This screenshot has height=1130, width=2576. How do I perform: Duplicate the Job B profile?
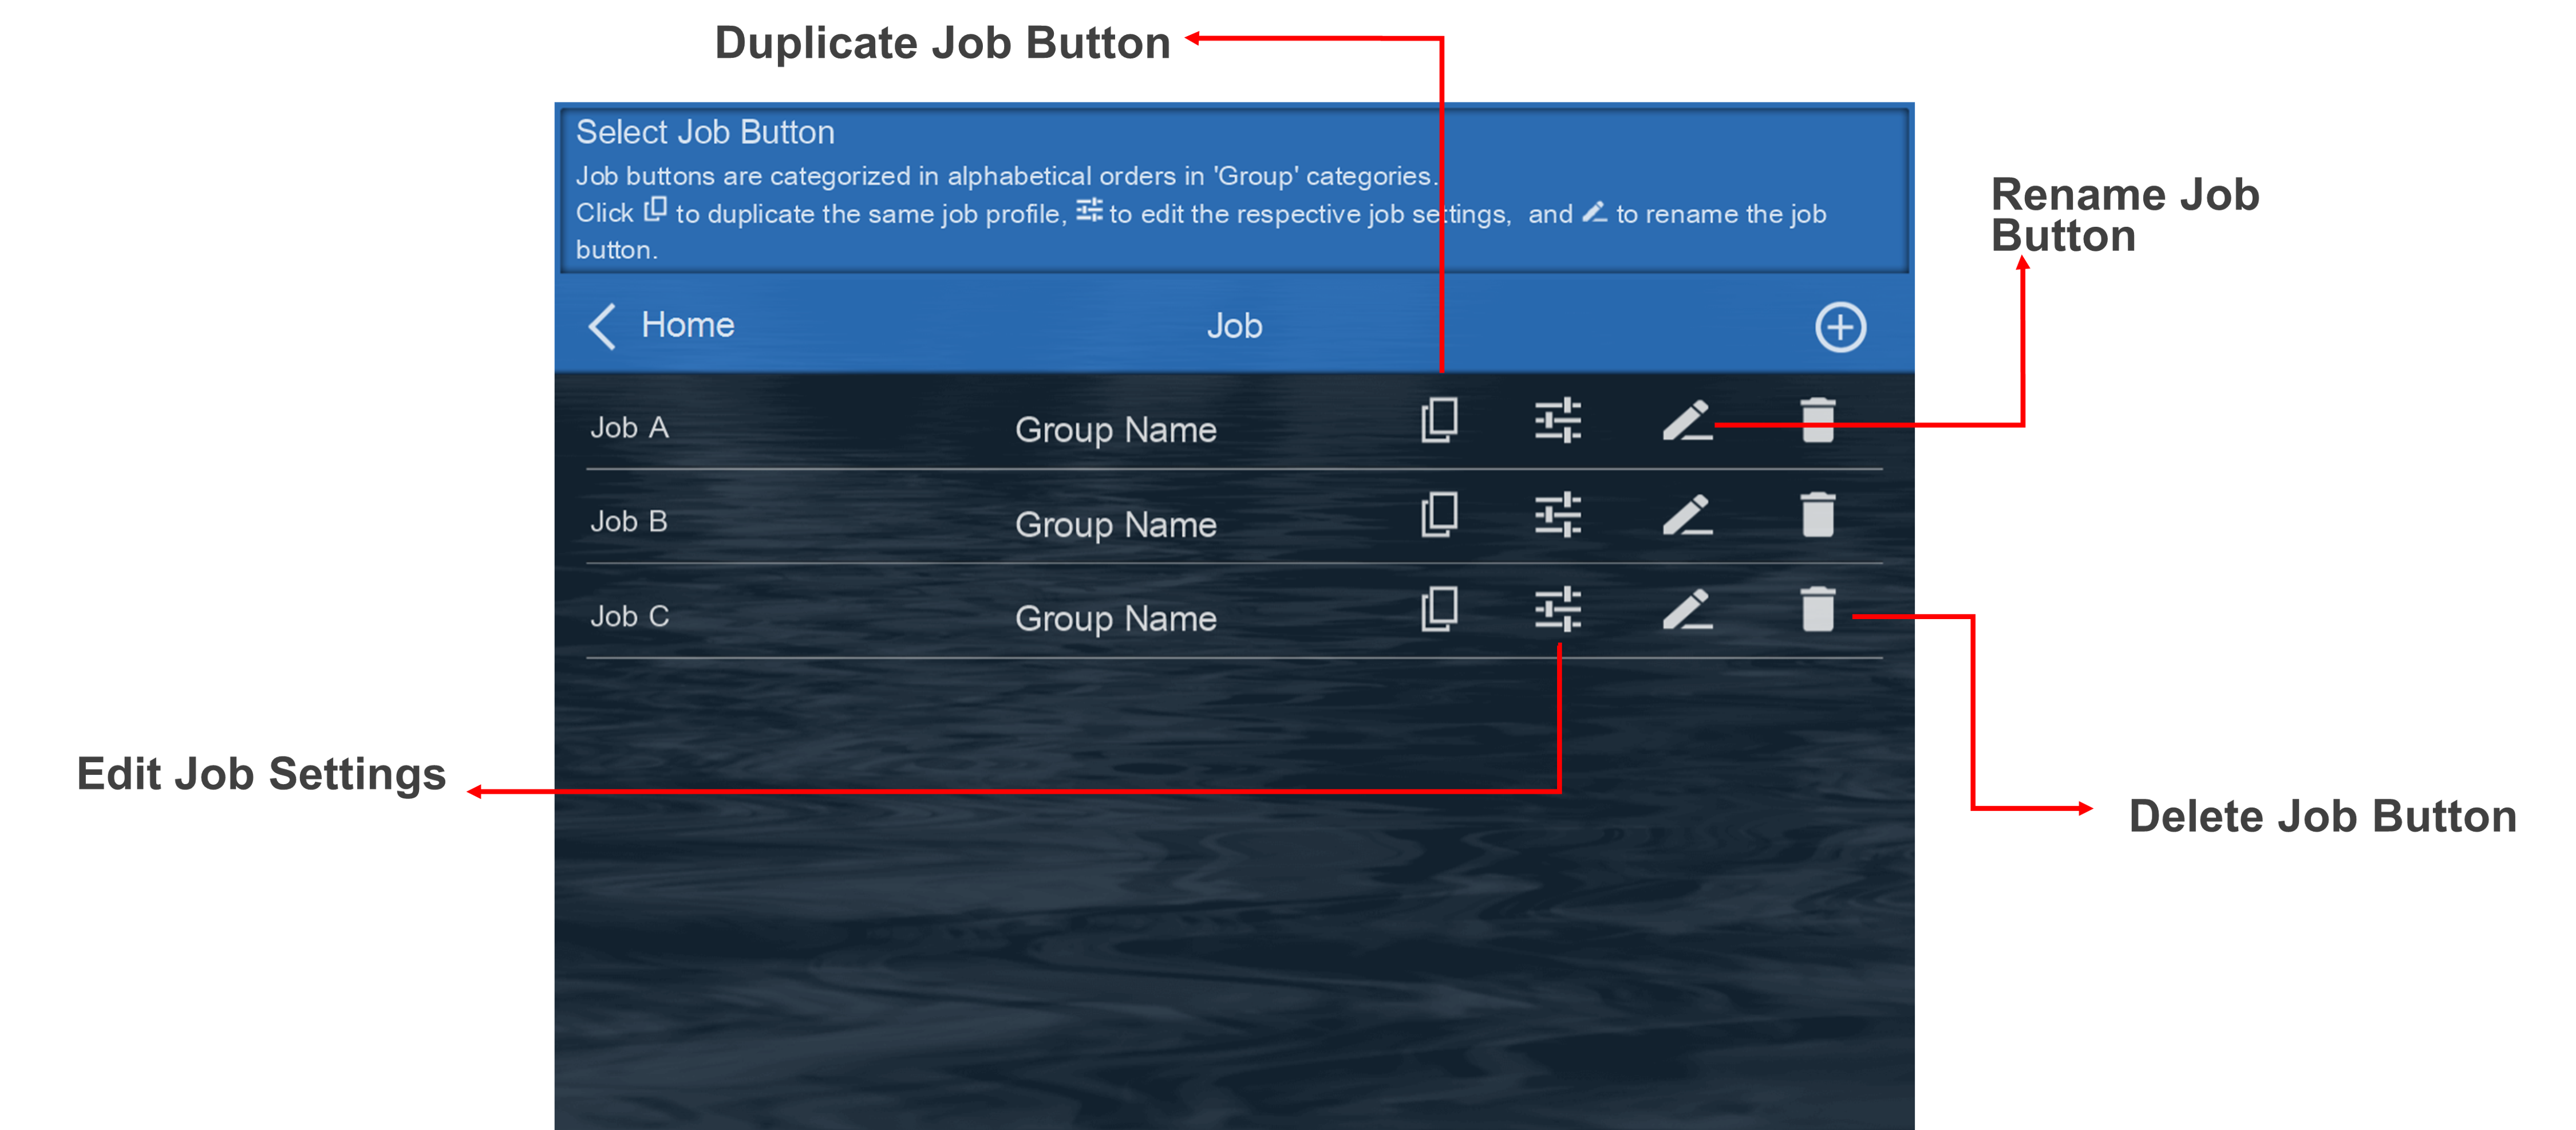coord(1439,514)
